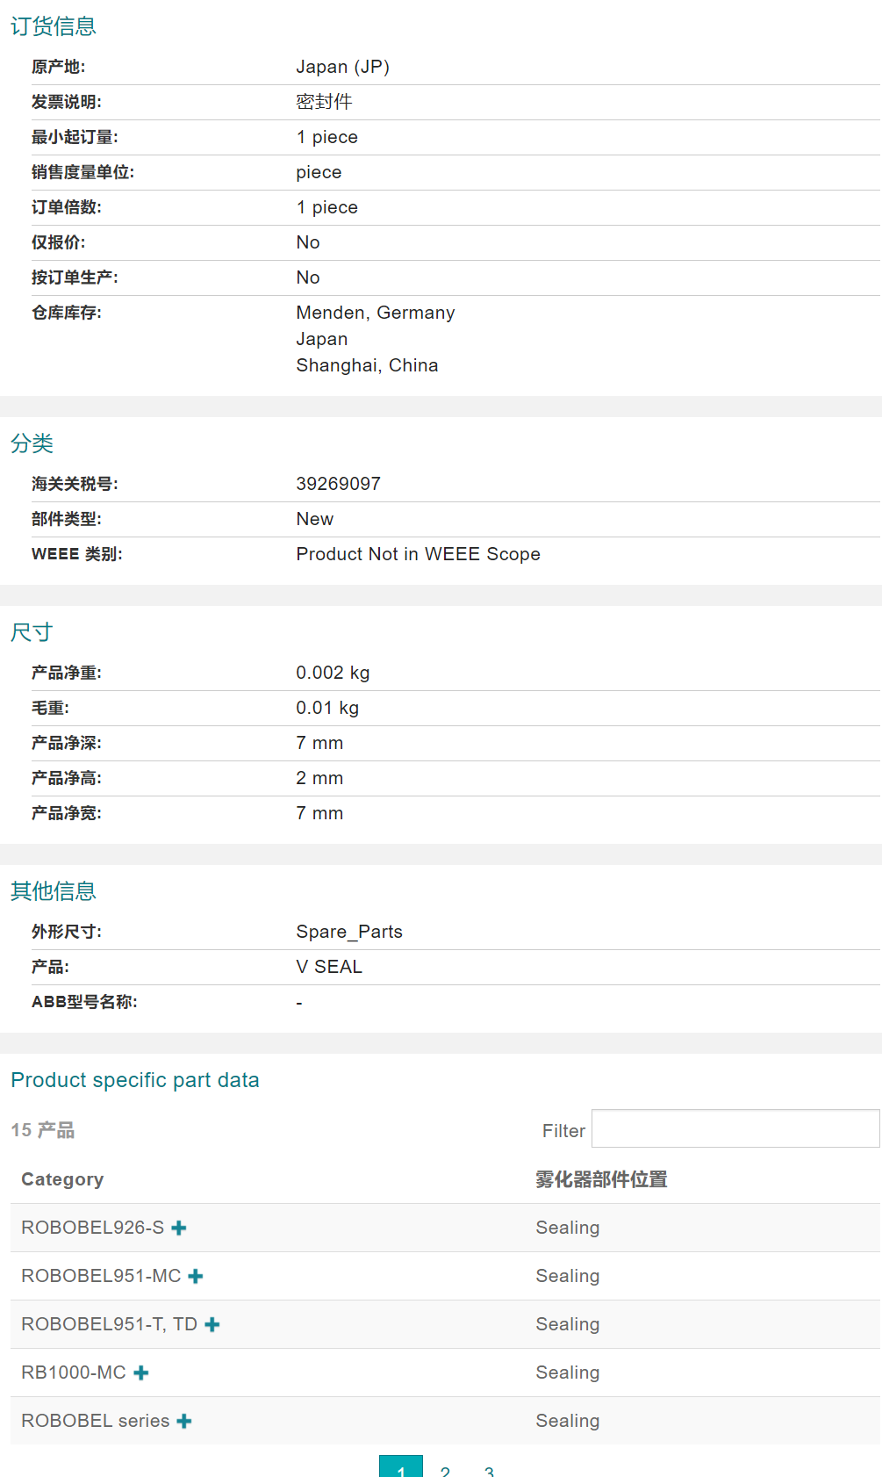Click the plus icon next to ROBOBEL951-T, TD

212,1325
